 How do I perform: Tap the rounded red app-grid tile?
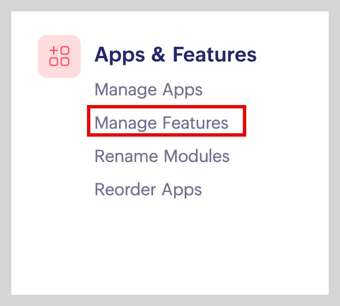[x=59, y=56]
